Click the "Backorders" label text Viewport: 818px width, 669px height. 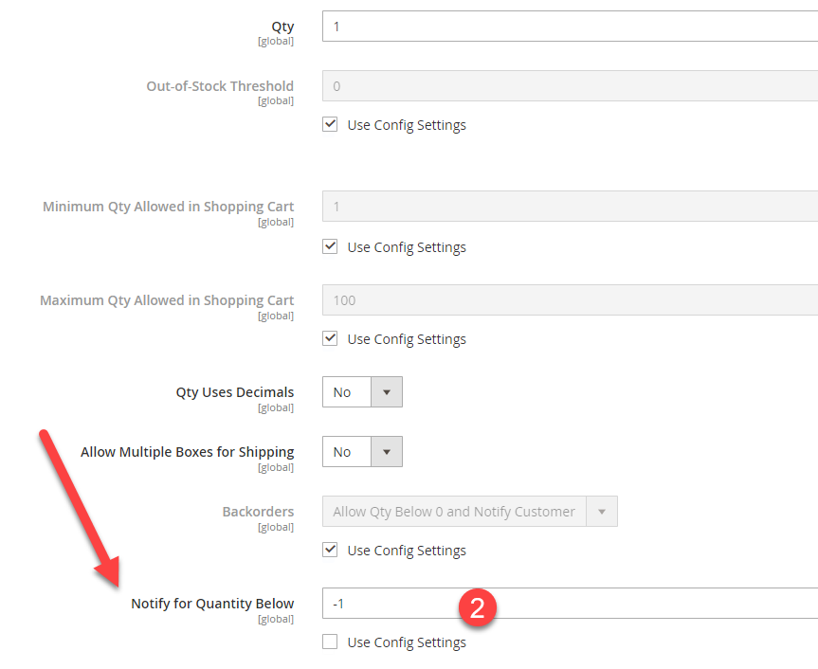click(258, 512)
